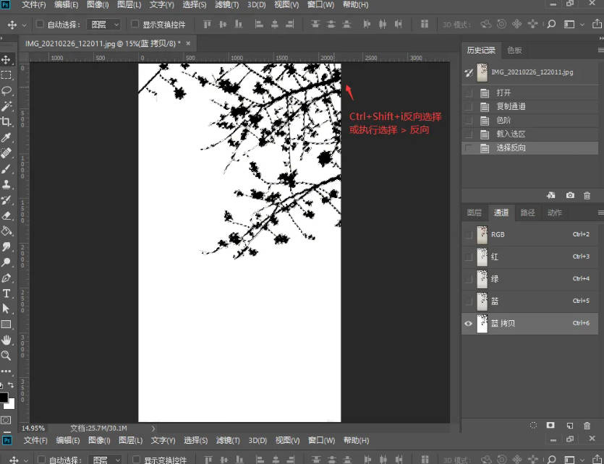Image resolution: width=604 pixels, height=464 pixels.
Task: Select the Move tool in toolbox
Action: 7,60
